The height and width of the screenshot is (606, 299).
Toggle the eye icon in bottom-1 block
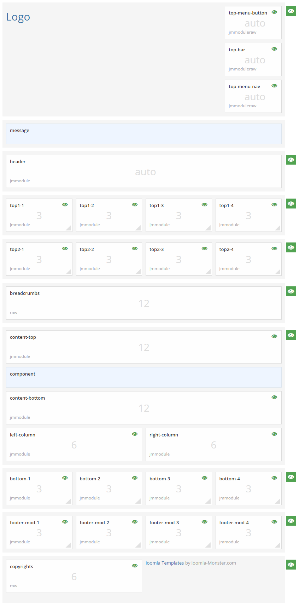(x=65, y=478)
